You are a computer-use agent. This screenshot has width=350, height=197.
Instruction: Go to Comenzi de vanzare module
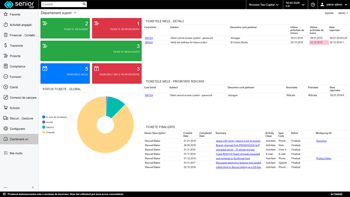tap(23, 98)
